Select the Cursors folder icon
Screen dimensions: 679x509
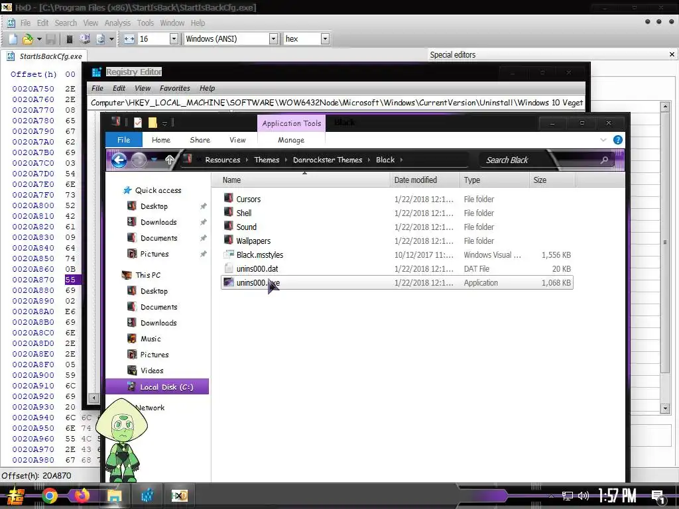coord(229,199)
